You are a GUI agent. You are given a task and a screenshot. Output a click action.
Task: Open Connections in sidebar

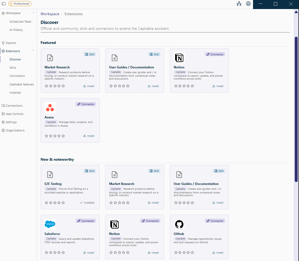click(x=14, y=106)
